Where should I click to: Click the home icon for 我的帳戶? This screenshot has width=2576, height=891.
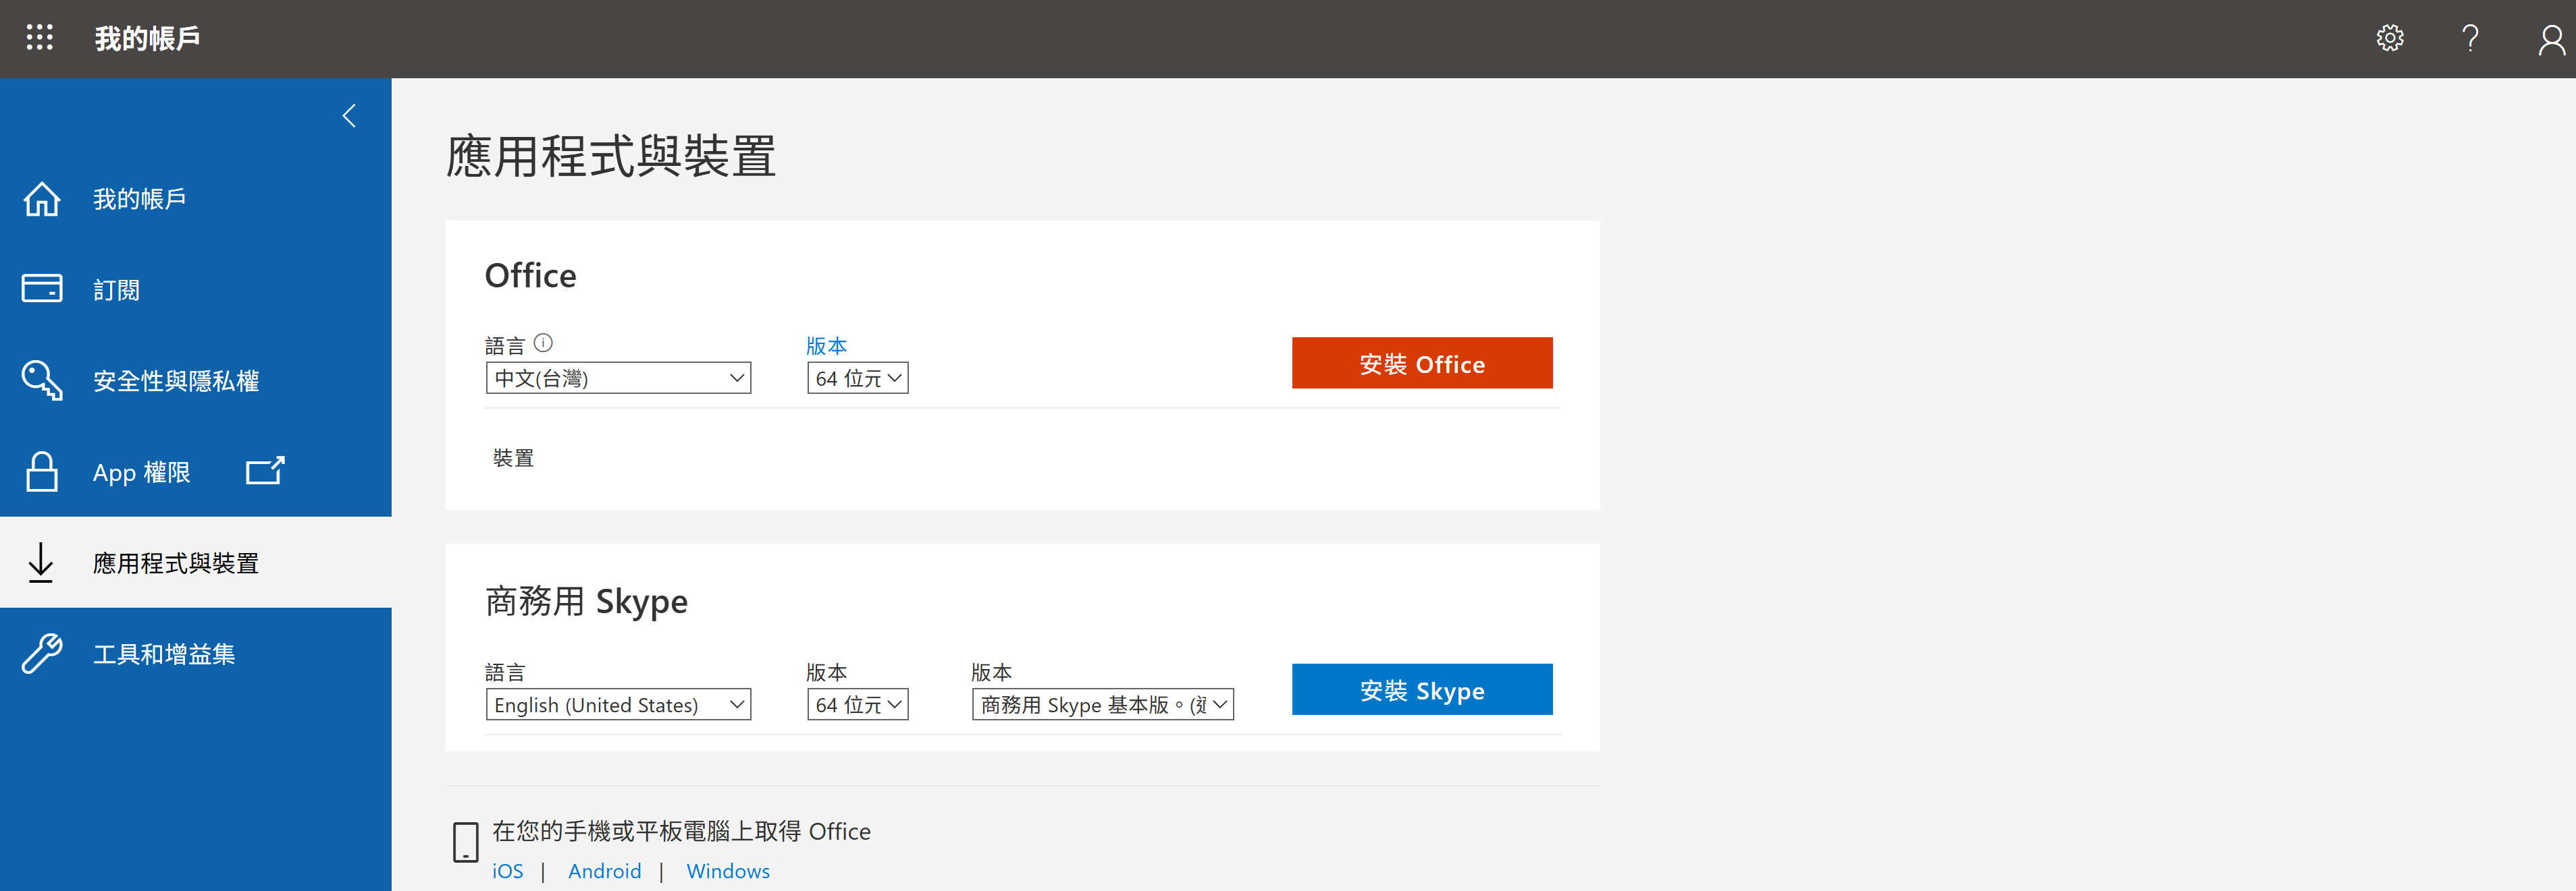[x=42, y=199]
